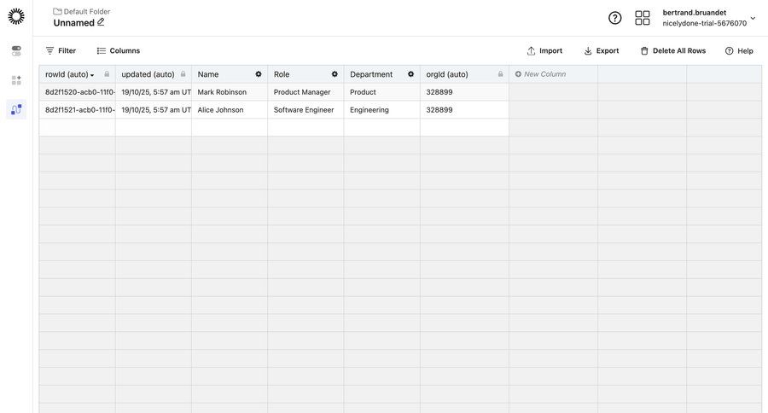Image resolution: width=768 pixels, height=413 pixels.
Task: Open the Filter options
Action: tap(61, 51)
